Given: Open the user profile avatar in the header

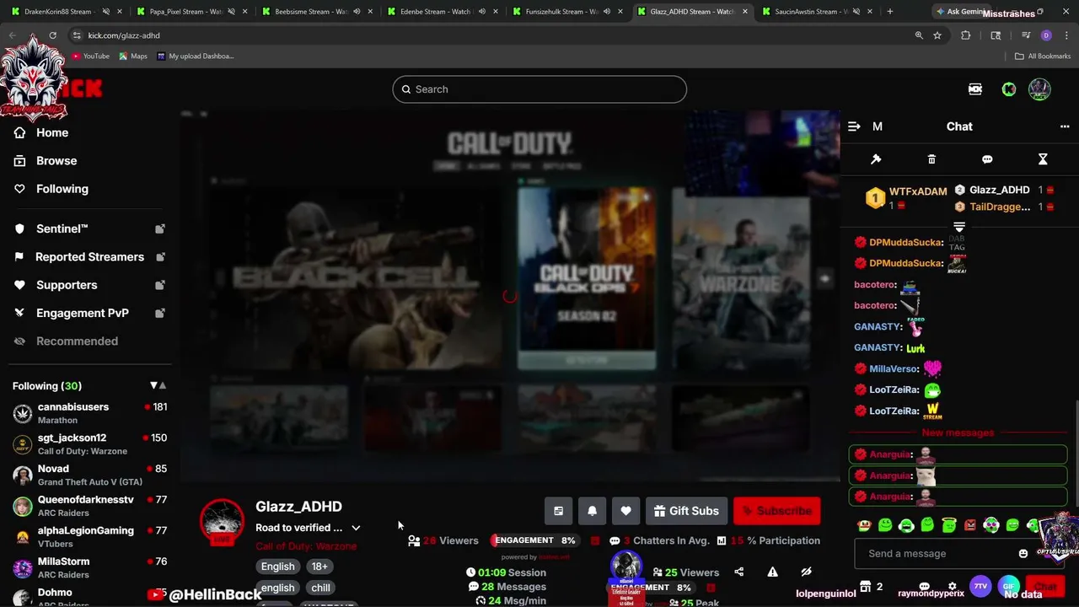Looking at the screenshot, I should click(1039, 89).
